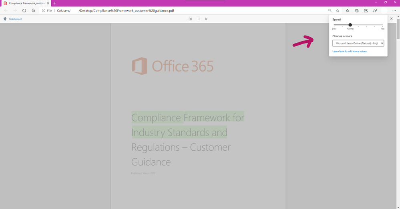Open the feedback icon in toolbar
The height and width of the screenshot is (209, 400).
point(375,11)
